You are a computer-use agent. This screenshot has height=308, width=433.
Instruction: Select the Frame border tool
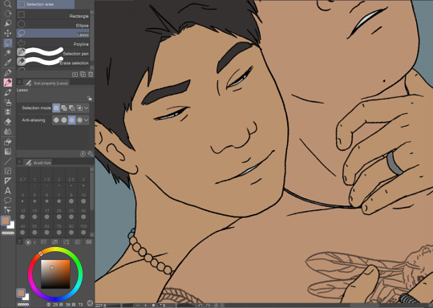8,171
